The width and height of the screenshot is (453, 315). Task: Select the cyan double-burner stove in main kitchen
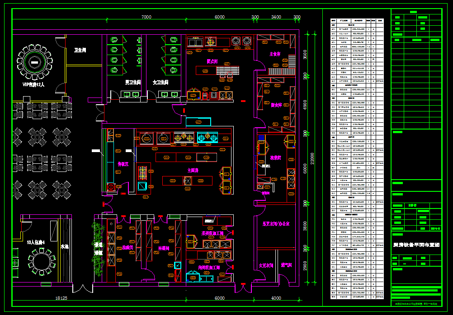click(207, 137)
